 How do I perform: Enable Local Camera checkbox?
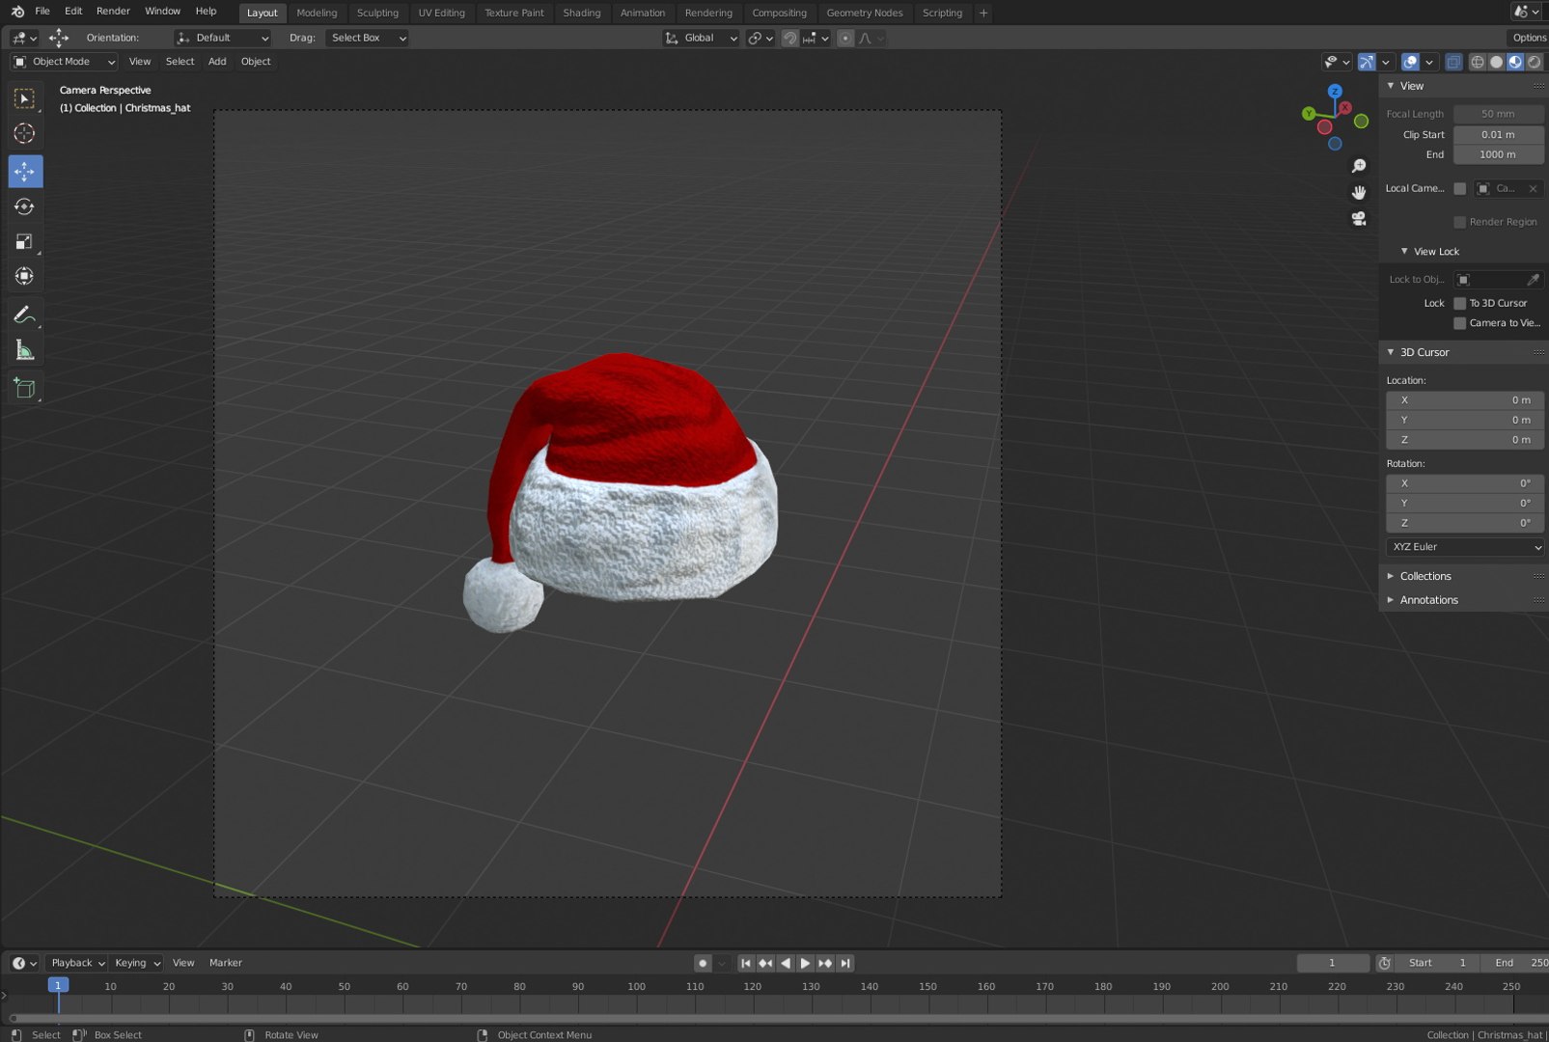pyautogui.click(x=1459, y=189)
